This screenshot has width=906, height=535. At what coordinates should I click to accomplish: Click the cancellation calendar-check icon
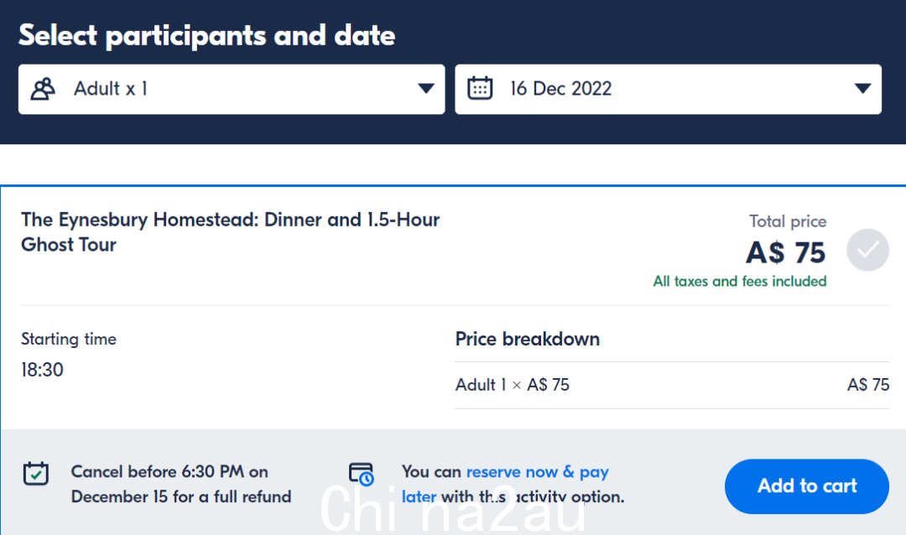point(36,473)
